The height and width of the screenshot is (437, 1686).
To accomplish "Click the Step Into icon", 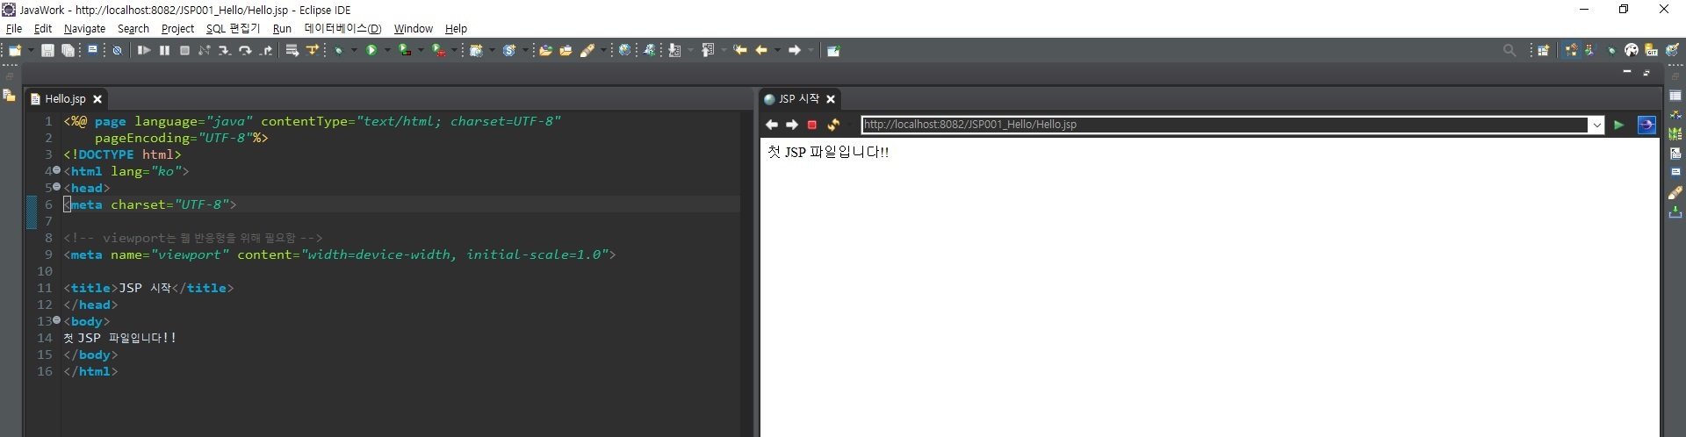I will click(x=224, y=51).
